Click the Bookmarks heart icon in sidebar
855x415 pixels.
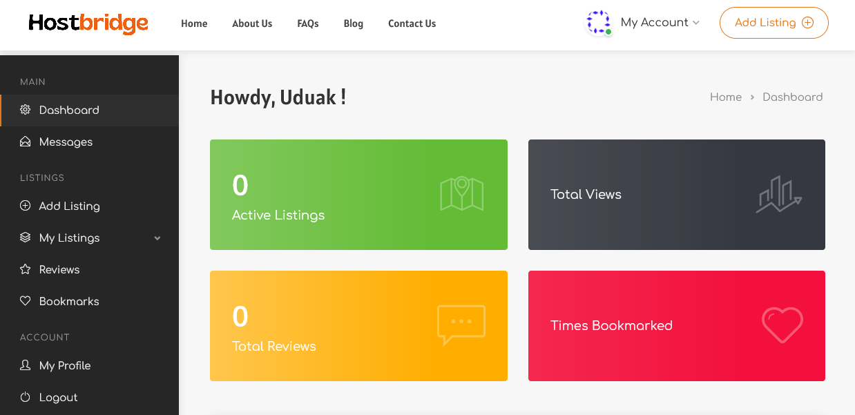click(26, 301)
